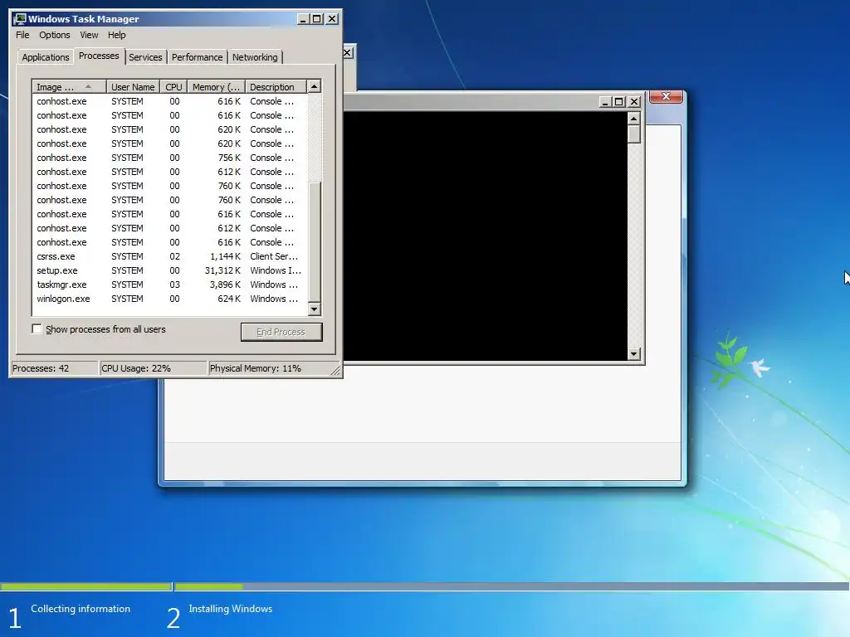Screen dimensions: 850x637
Task: Open the File menu
Action: [22, 35]
